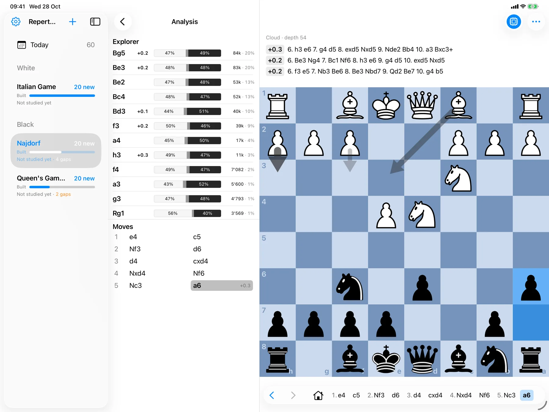Open Today calendar entry
549x412 pixels.
pos(56,45)
